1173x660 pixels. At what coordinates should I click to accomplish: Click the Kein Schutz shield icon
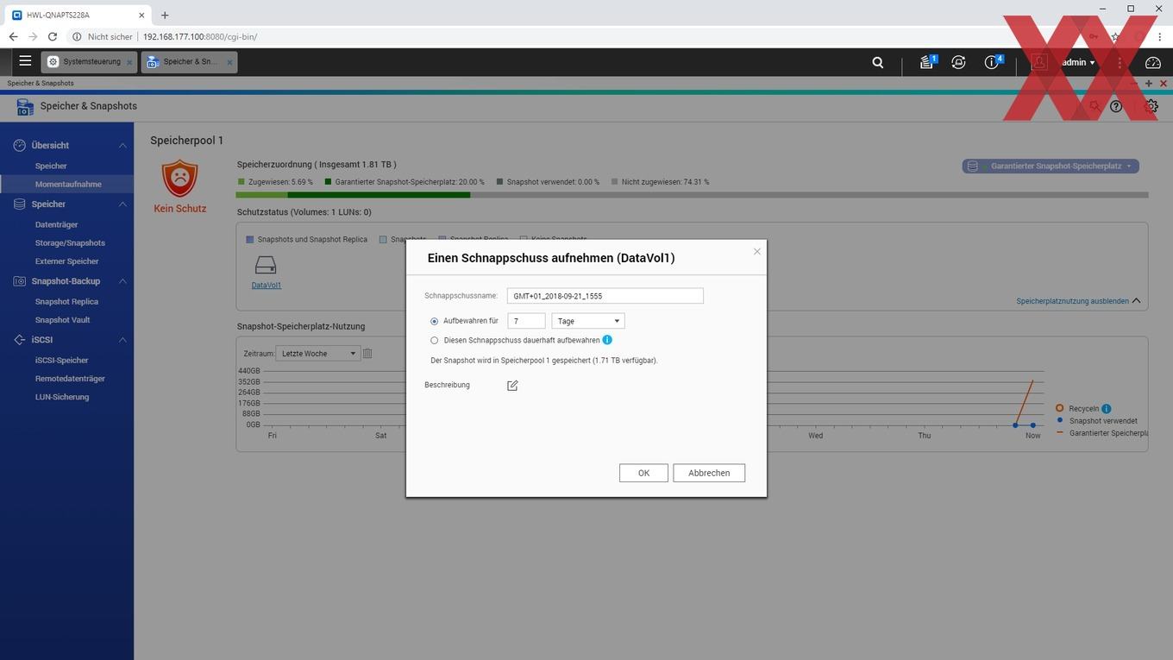pos(179,178)
